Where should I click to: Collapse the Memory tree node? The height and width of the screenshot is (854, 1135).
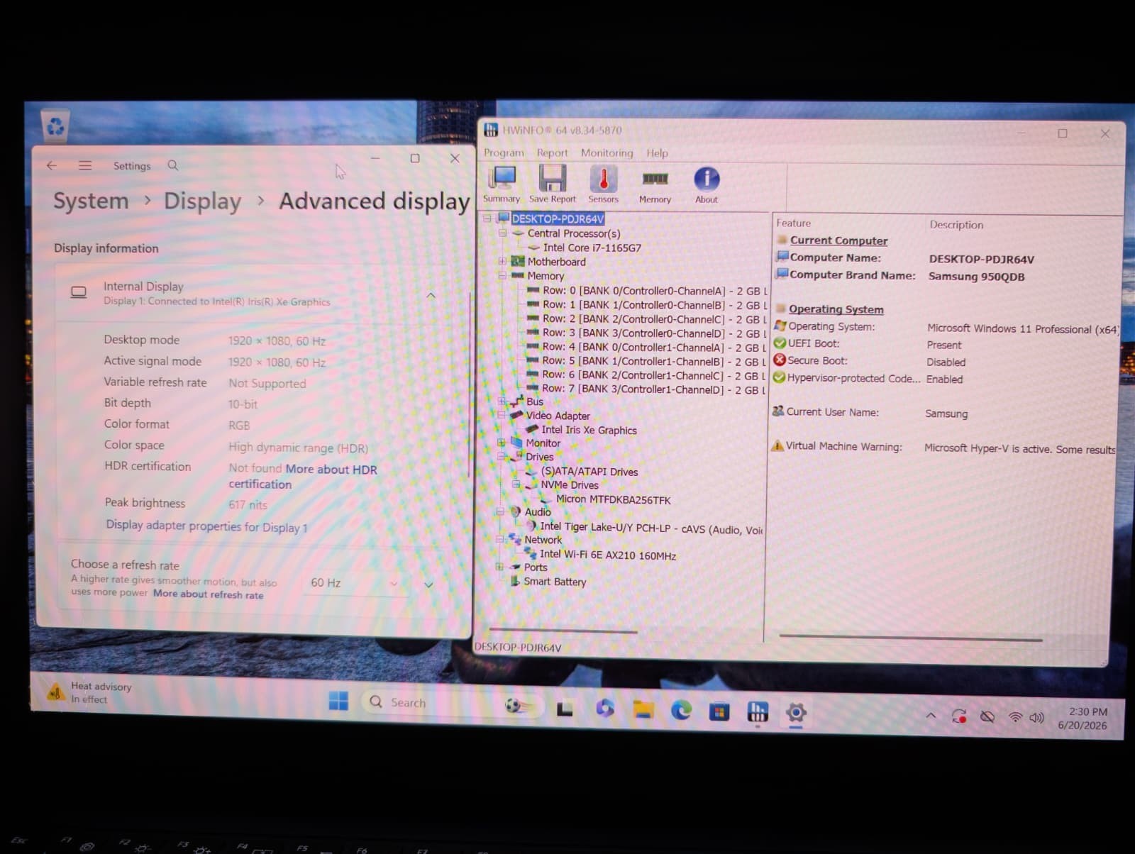click(502, 275)
